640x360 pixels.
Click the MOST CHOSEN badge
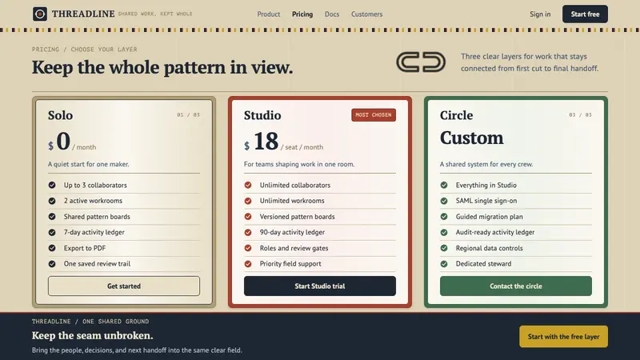point(374,115)
